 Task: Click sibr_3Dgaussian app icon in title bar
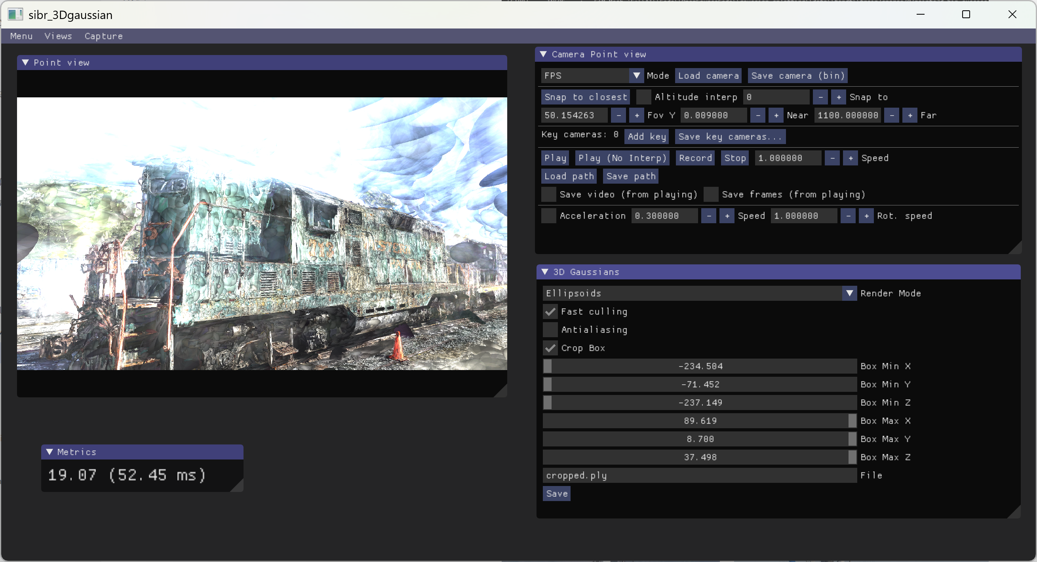pyautogui.click(x=15, y=15)
